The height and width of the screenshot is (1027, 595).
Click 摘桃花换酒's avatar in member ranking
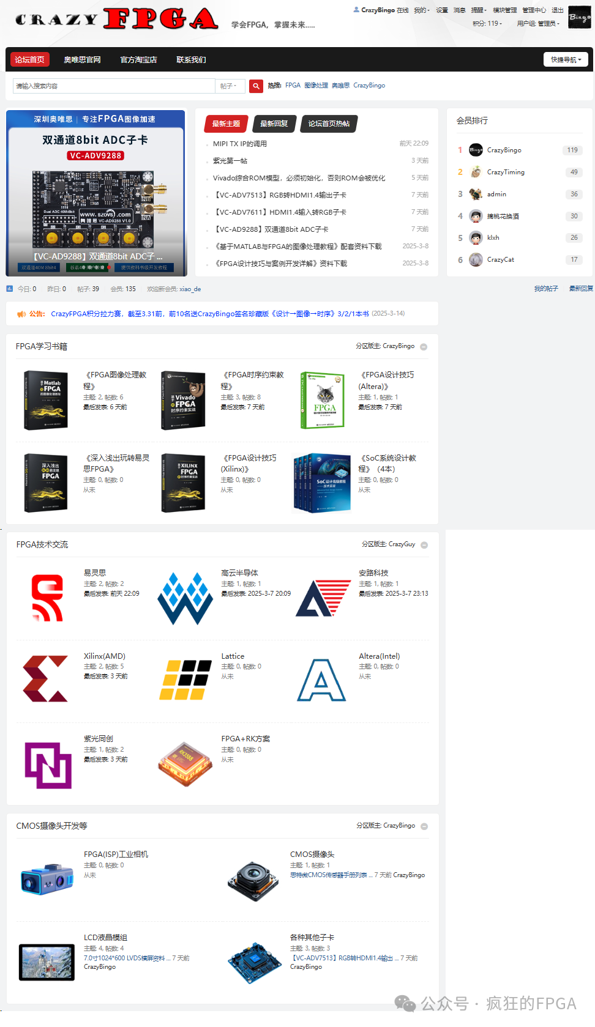pyautogui.click(x=476, y=217)
